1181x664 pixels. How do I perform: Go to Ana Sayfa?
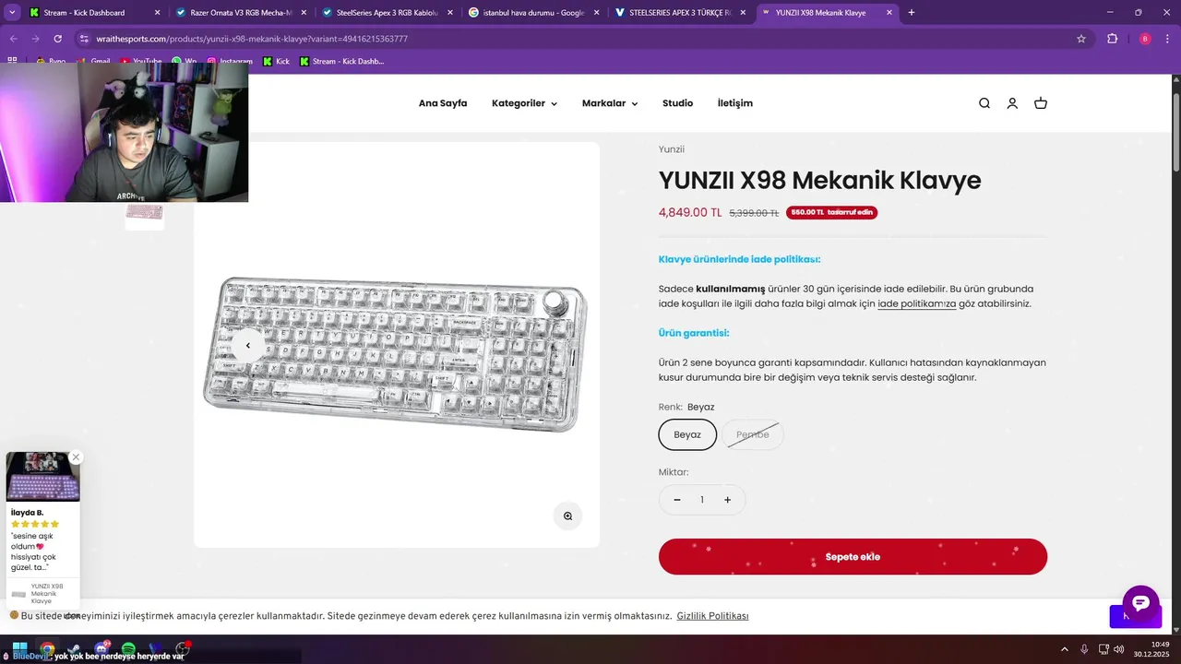pos(443,103)
